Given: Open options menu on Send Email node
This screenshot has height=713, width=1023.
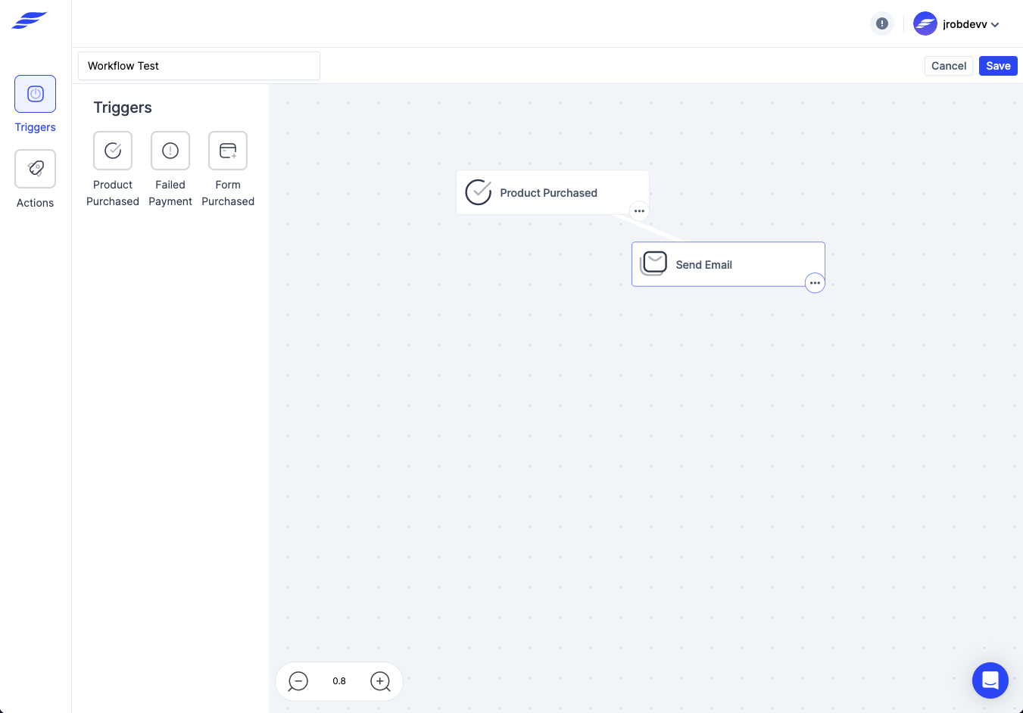Looking at the screenshot, I should 815,283.
